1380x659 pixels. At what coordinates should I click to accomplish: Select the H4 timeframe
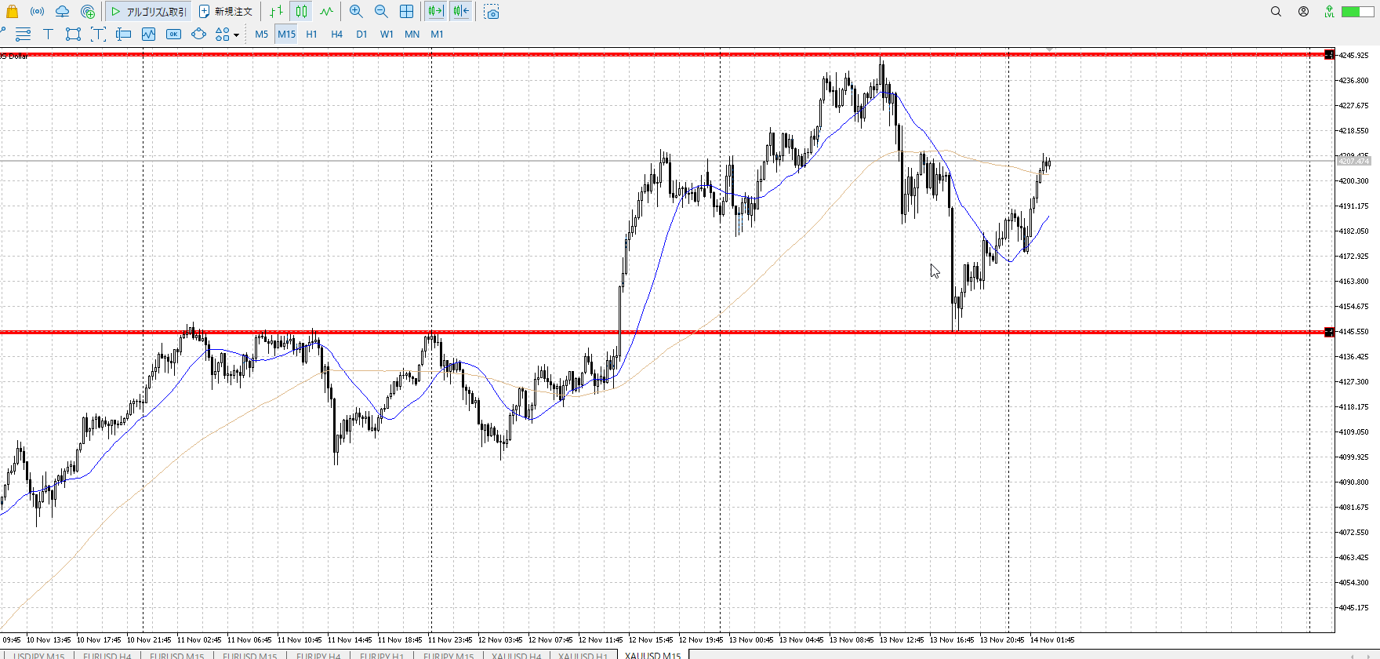click(x=336, y=34)
